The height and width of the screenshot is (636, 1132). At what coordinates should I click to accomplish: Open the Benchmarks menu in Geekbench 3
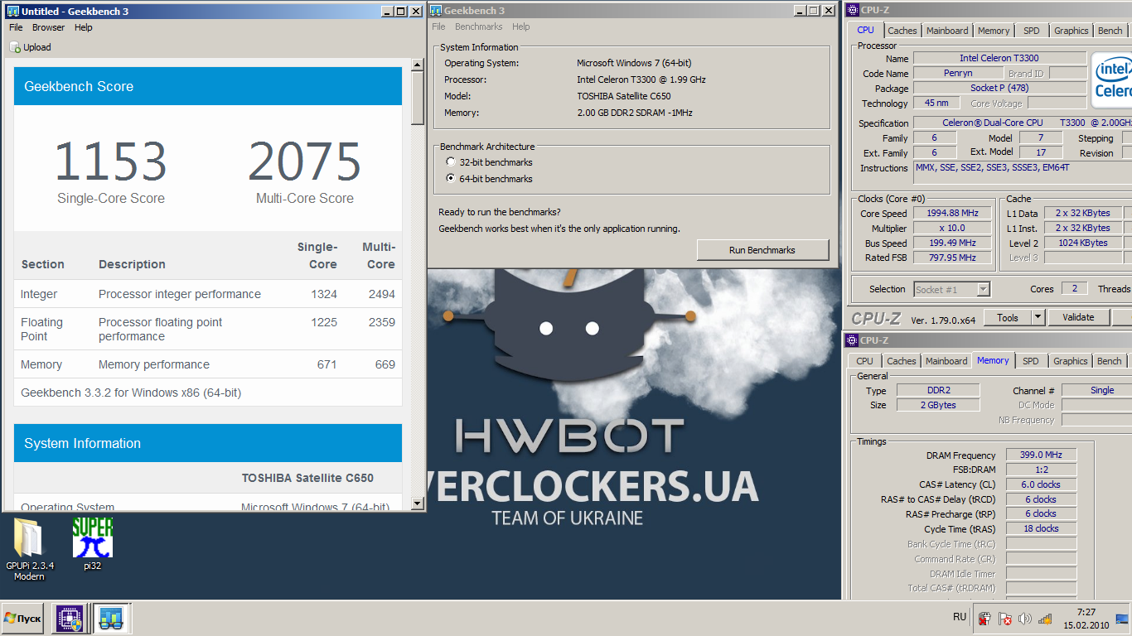click(x=479, y=26)
